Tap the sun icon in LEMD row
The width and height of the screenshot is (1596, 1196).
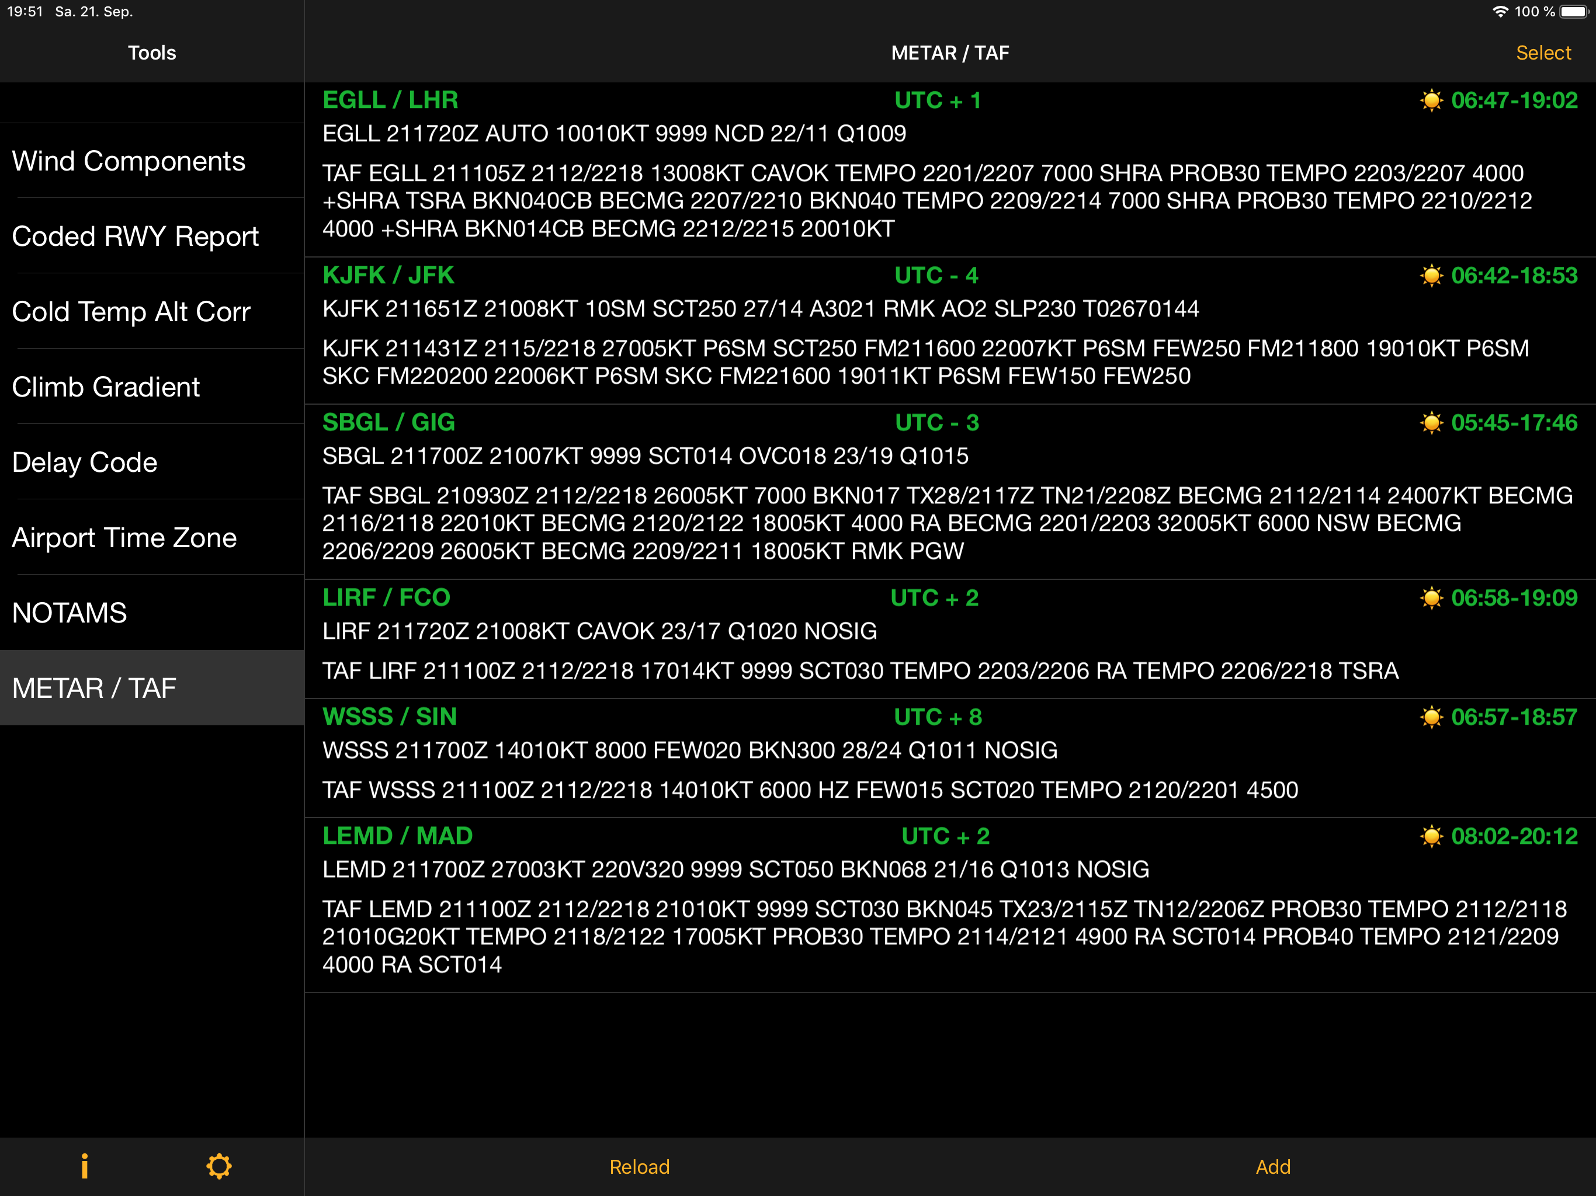pos(1431,836)
